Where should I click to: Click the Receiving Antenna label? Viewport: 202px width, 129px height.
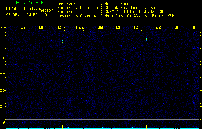77,15
